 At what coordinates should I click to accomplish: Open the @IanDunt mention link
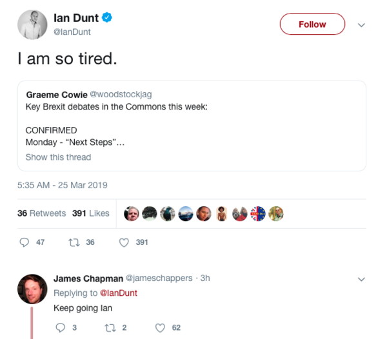pos(119,293)
